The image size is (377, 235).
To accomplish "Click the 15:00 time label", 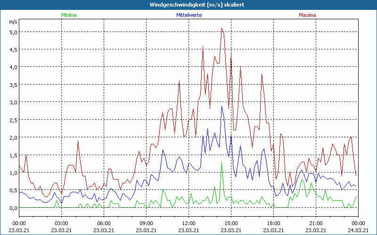I will tap(231, 224).
